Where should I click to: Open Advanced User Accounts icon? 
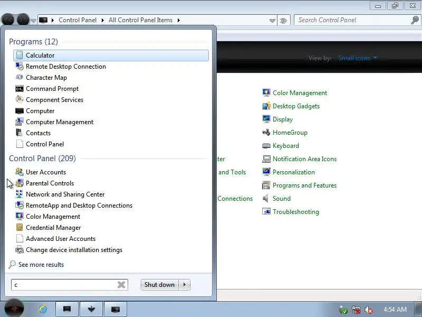point(20,239)
